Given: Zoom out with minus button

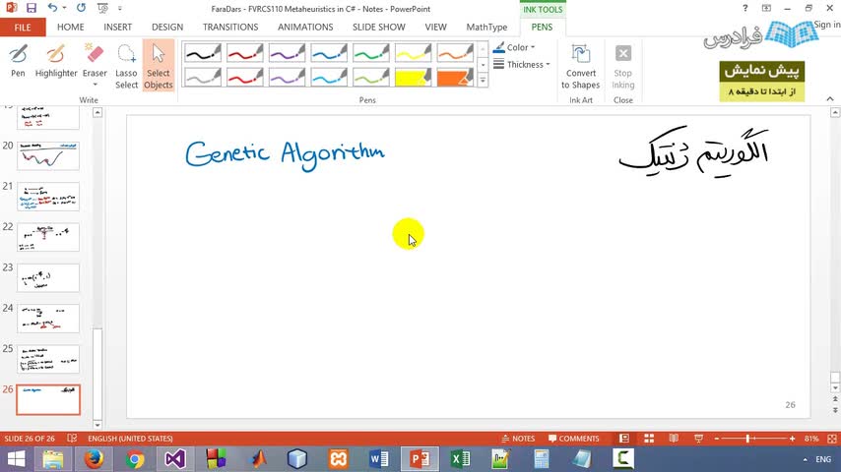Looking at the screenshot, I should click(x=716, y=439).
